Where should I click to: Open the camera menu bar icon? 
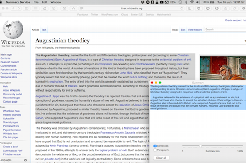click(x=162, y=2)
